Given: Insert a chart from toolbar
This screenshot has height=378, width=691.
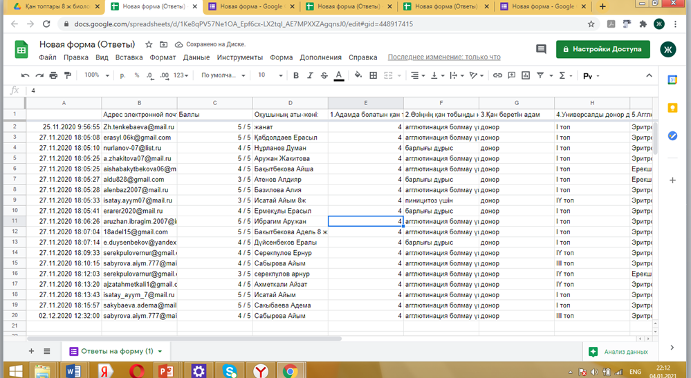Looking at the screenshot, I should click(x=526, y=76).
